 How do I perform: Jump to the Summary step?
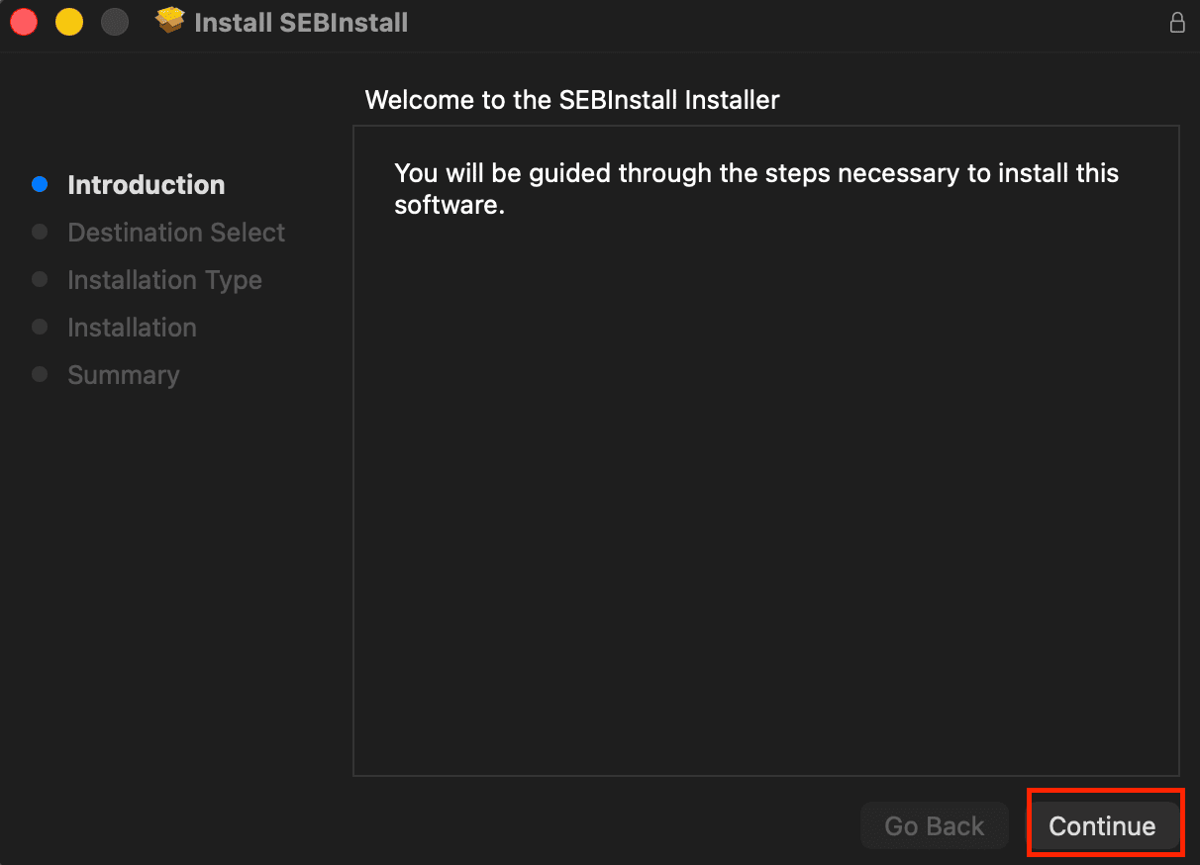124,375
